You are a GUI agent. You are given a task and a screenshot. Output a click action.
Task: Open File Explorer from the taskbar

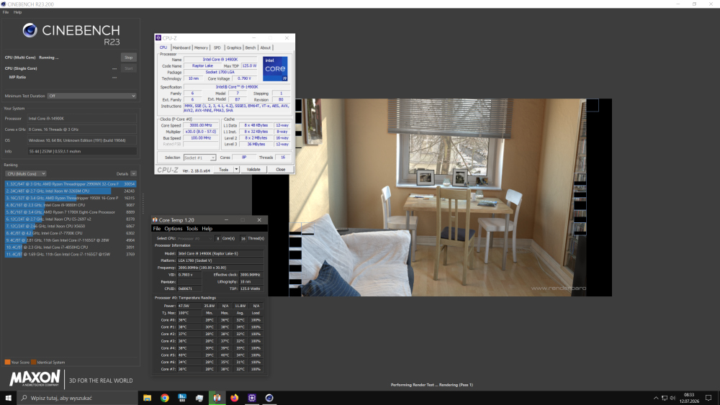tap(147, 398)
